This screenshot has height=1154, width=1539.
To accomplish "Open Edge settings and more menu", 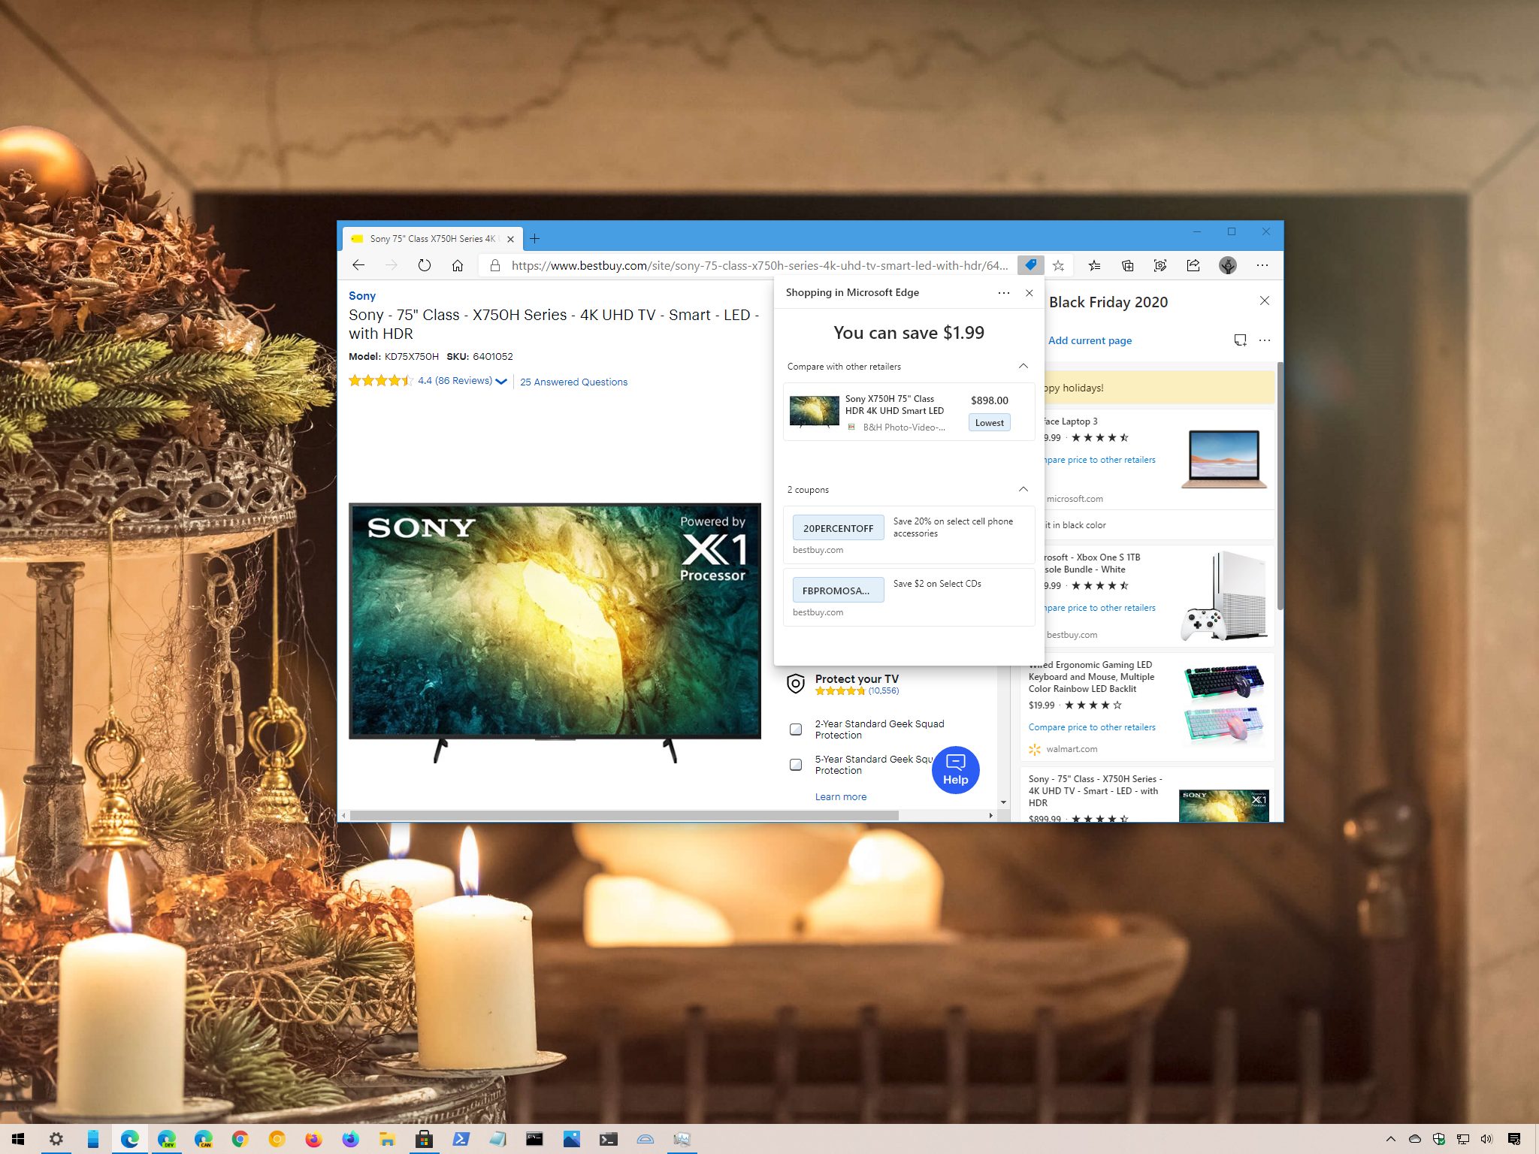I will coord(1262,265).
